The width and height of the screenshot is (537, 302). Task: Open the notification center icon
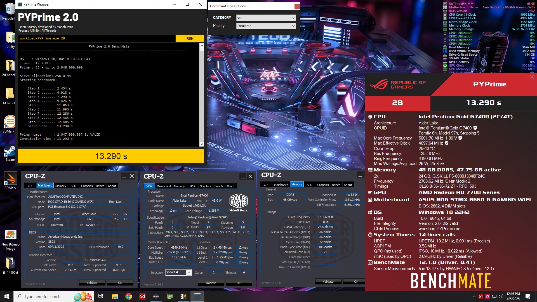pos(528,296)
